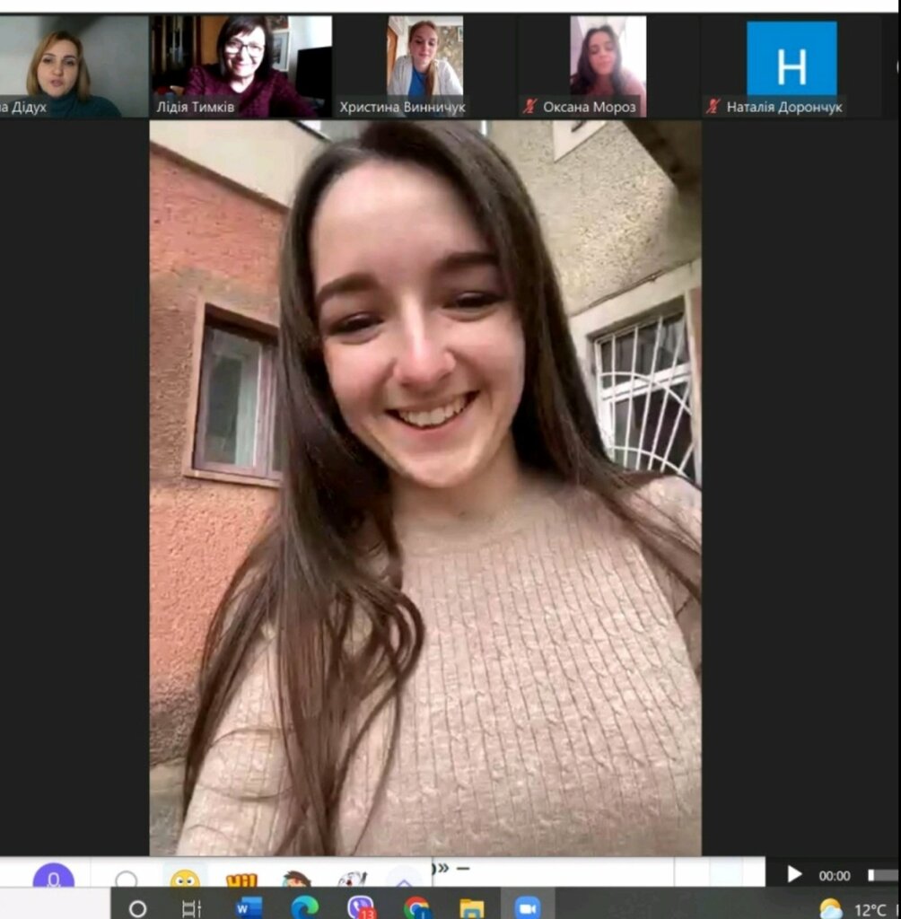The image size is (901, 919).
Task: Switch to the Zoom taskbar icon
Action: [x=528, y=906]
